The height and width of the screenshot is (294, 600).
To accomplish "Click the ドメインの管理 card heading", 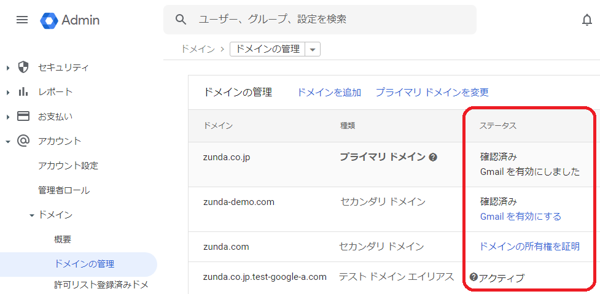I will click(238, 92).
